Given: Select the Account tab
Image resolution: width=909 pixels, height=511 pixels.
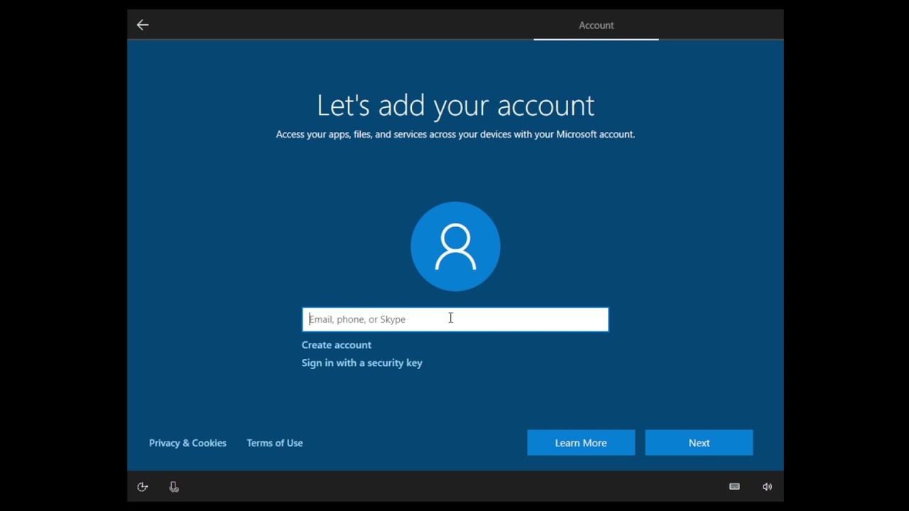Looking at the screenshot, I should click(596, 26).
